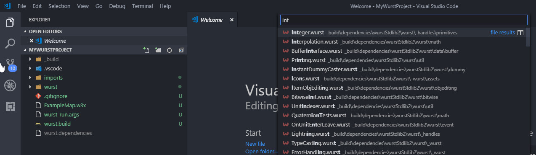This screenshot has height=155, width=536.
Task: Open the Search view in activity bar
Action: point(10,43)
